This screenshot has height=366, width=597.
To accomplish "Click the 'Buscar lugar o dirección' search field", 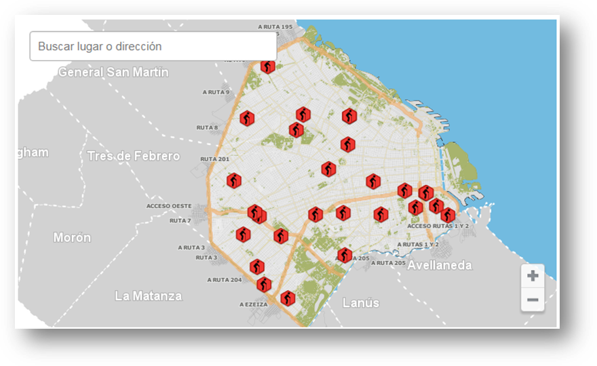I will [x=153, y=47].
